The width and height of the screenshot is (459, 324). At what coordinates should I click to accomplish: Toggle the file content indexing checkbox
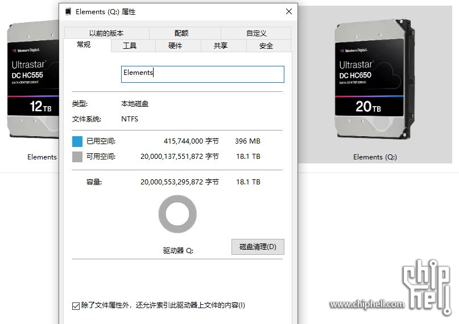tap(76, 306)
